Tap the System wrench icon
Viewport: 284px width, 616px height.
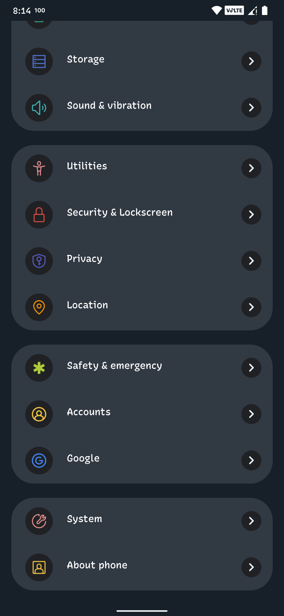click(x=39, y=521)
